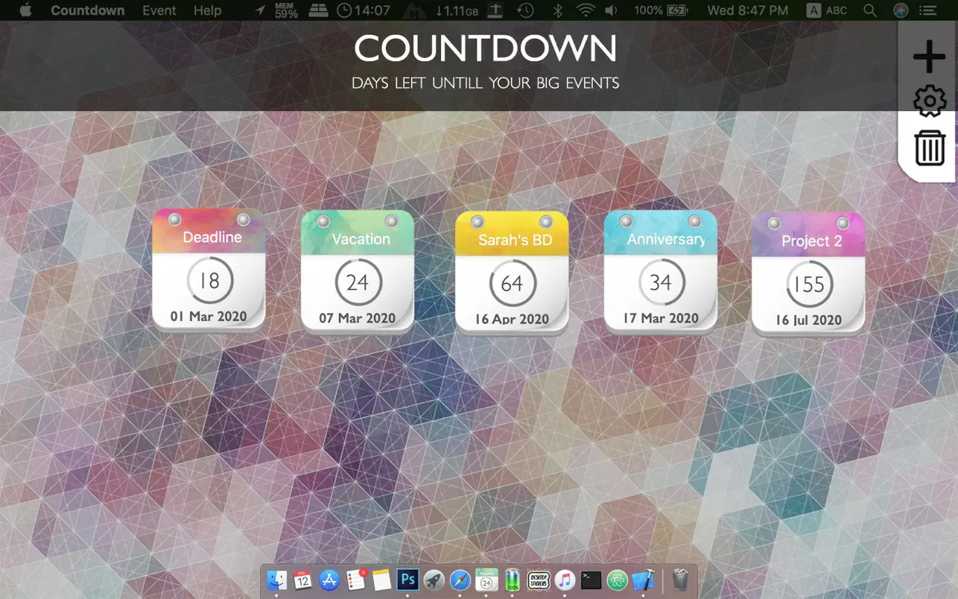Toggle the Wi-Fi status icon
Image resolution: width=958 pixels, height=599 pixels.
[x=586, y=10]
